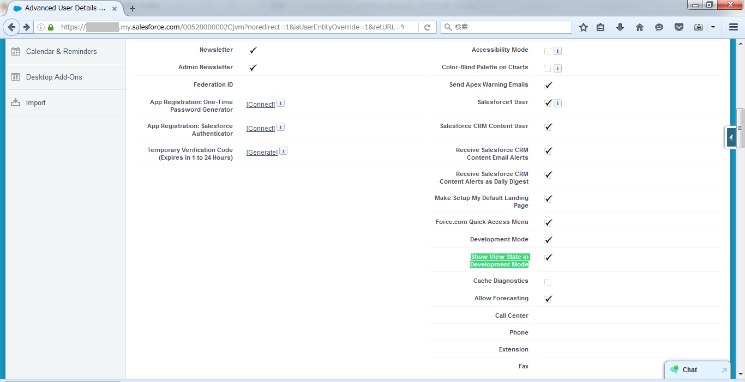Toggle Force.com Quick Access Menu checkbox
The height and width of the screenshot is (382, 745).
[548, 222]
